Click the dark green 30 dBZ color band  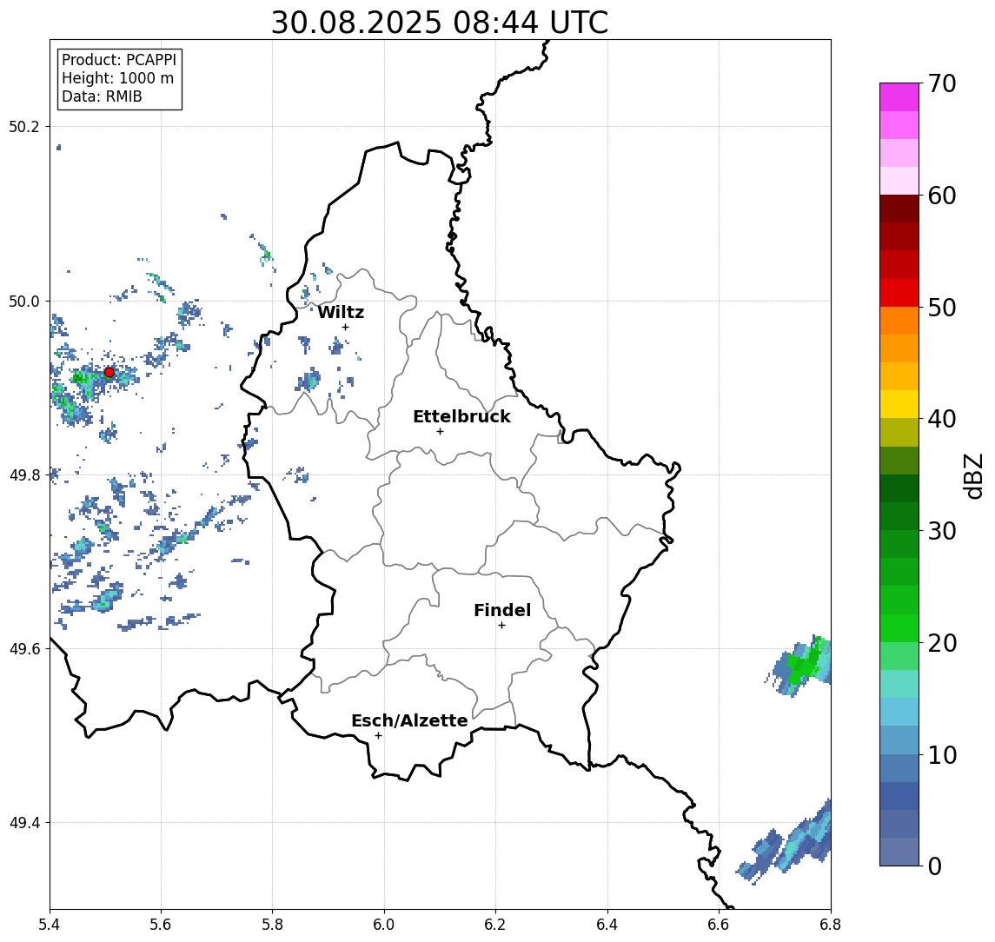[899, 516]
